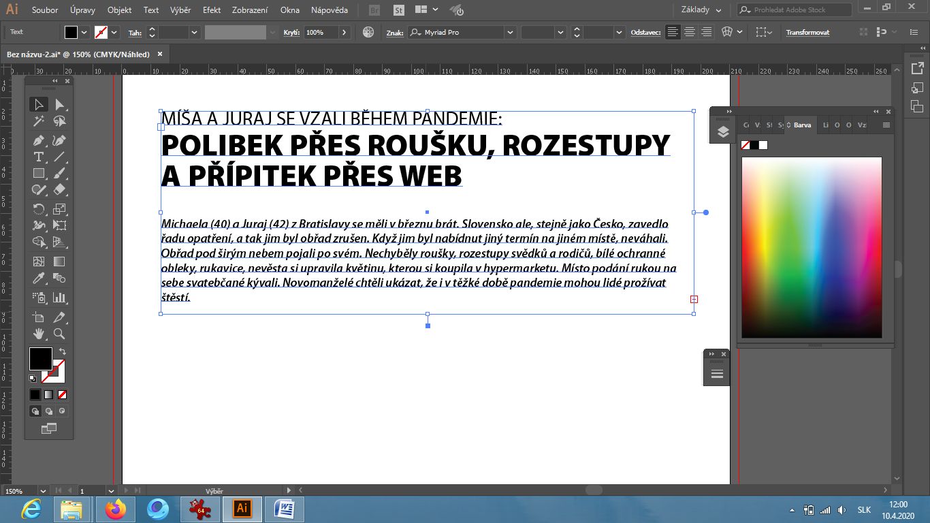Image resolution: width=930 pixels, height=523 pixels.
Task: Choose the Hand tool
Action: [39, 334]
